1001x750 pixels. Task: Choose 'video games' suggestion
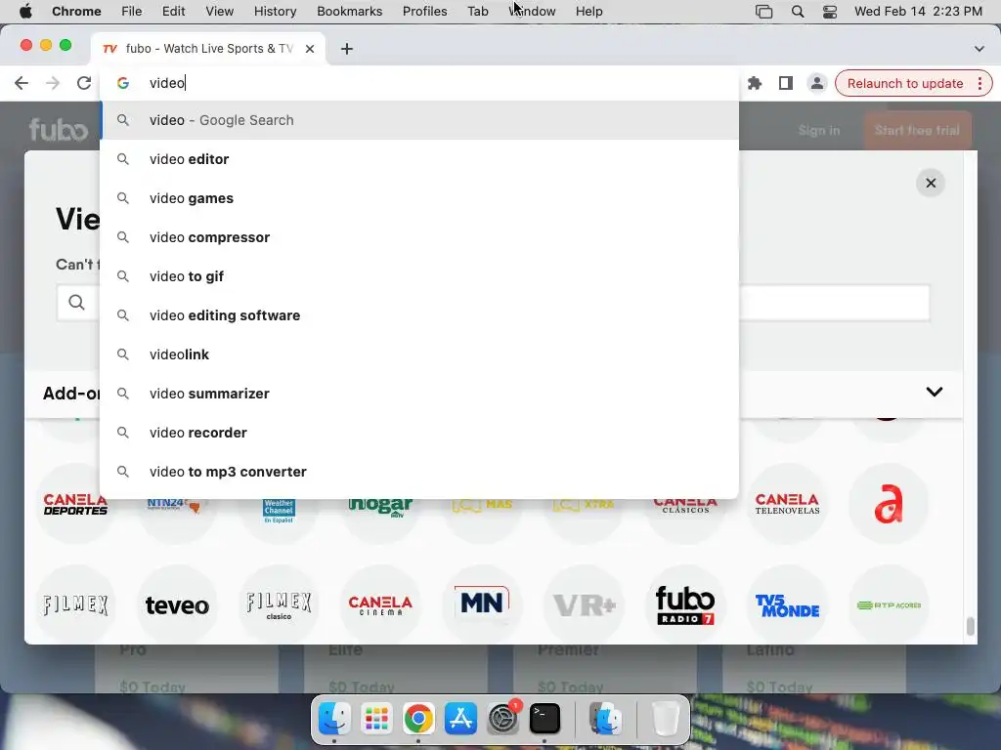tap(419, 198)
